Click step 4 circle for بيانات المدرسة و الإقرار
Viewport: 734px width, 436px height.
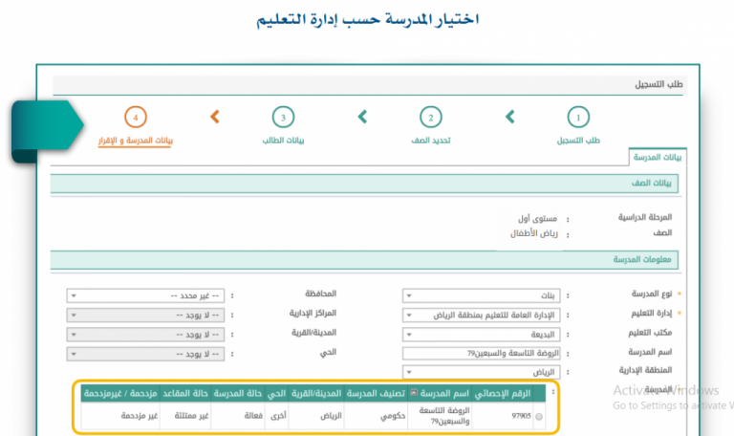pyautogui.click(x=136, y=117)
